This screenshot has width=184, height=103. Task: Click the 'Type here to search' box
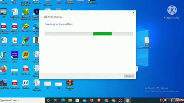(22, 100)
